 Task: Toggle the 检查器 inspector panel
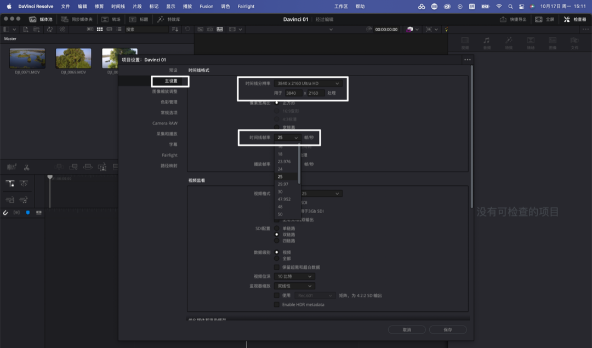pyautogui.click(x=574, y=19)
